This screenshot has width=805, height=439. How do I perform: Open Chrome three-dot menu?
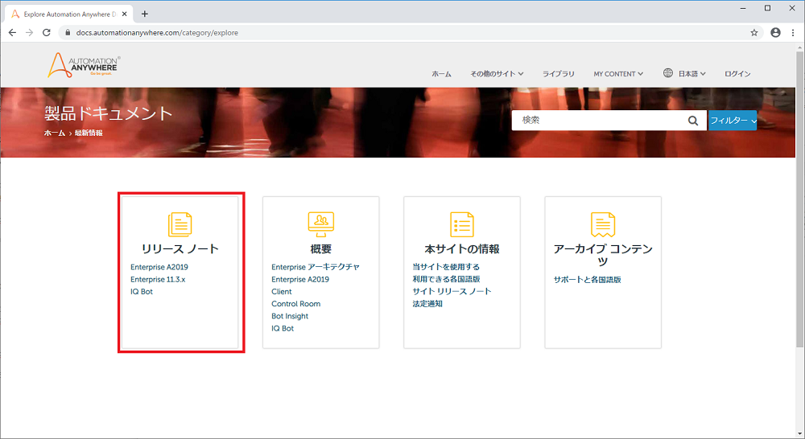tap(793, 33)
